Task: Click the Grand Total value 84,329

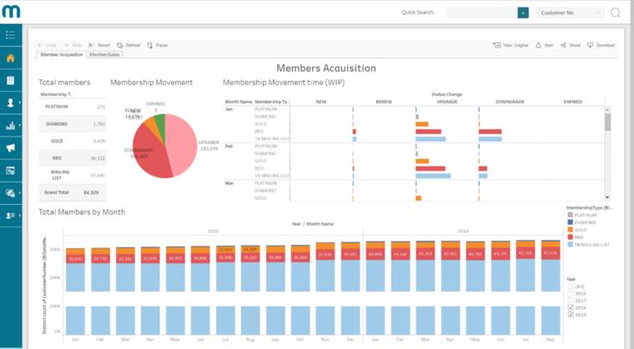Action: pyautogui.click(x=91, y=192)
